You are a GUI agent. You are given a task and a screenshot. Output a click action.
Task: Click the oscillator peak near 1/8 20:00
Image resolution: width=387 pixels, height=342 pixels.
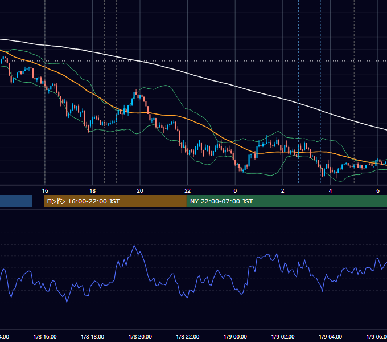[x=134, y=245]
